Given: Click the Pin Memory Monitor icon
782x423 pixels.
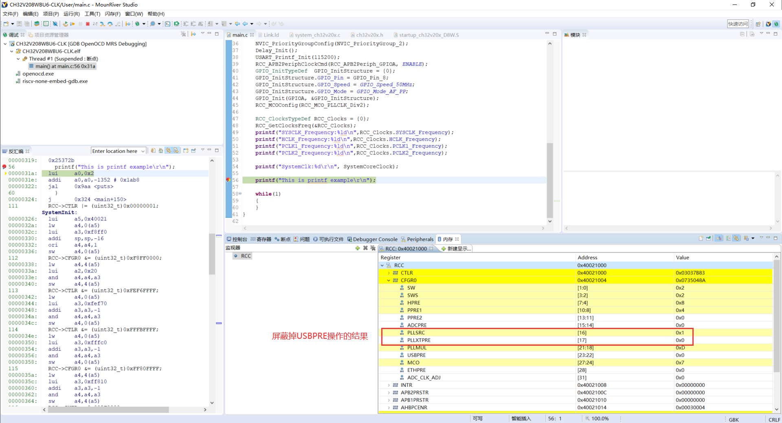Looking at the screenshot, I should point(708,238).
